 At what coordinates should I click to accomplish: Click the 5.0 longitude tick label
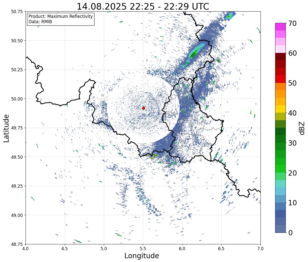104,249
